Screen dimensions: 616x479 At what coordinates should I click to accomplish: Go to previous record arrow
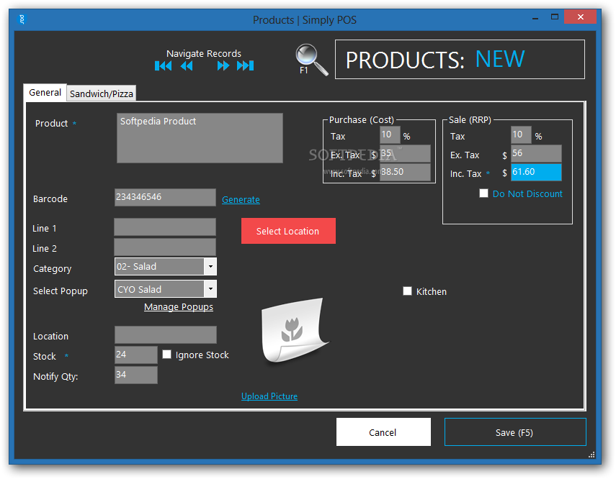187,66
